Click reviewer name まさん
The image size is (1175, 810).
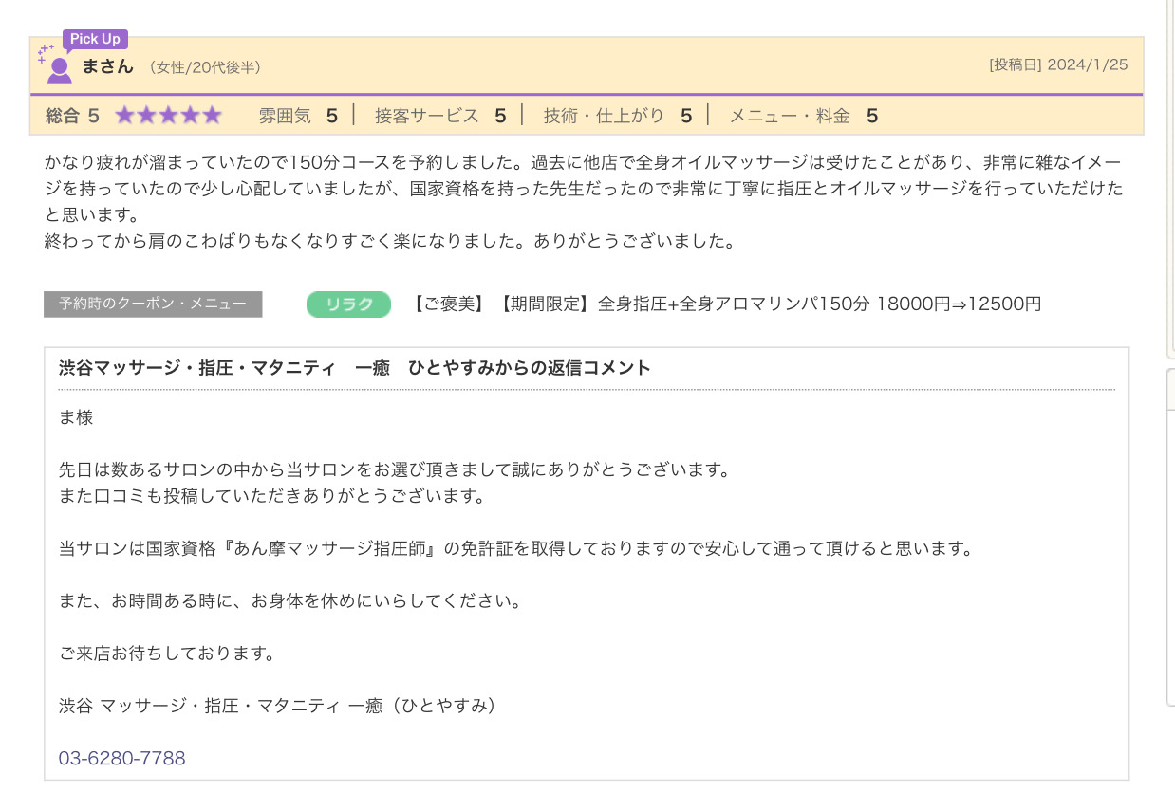[108, 66]
